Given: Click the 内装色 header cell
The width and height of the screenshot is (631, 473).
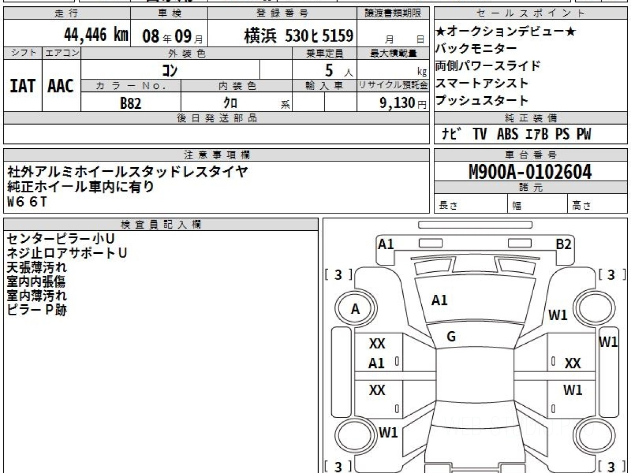Looking at the screenshot, I should 237,86.
